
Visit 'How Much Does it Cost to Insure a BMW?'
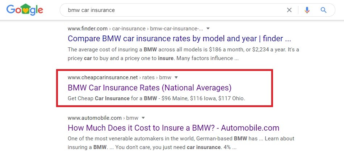pyautogui.click(x=173, y=128)
